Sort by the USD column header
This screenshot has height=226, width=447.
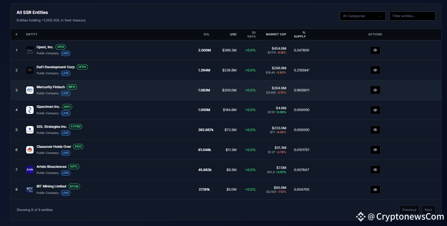click(x=233, y=35)
